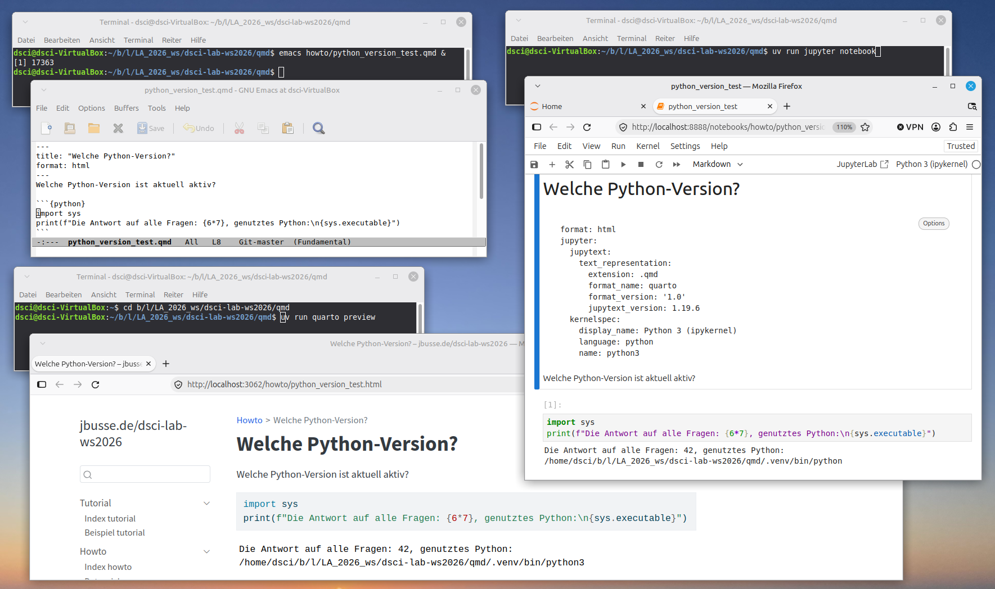995x589 pixels.
Task: Restart kernel and run all cells icon
Action: coord(677,164)
